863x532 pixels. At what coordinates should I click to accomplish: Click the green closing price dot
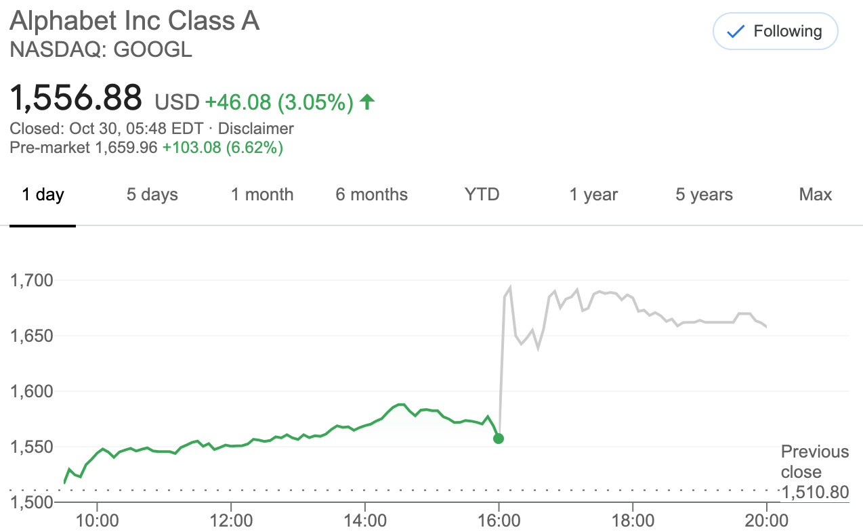[499, 439]
